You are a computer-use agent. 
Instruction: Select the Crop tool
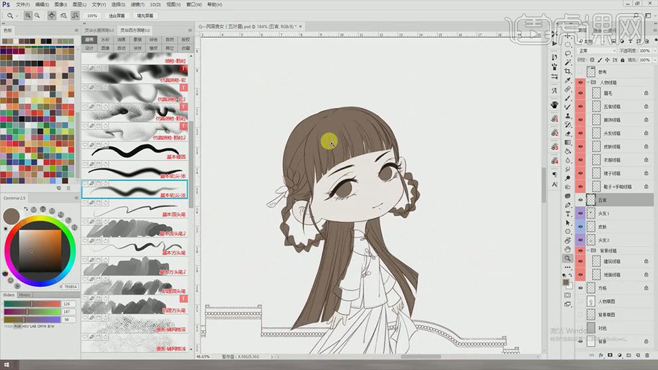pos(568,71)
